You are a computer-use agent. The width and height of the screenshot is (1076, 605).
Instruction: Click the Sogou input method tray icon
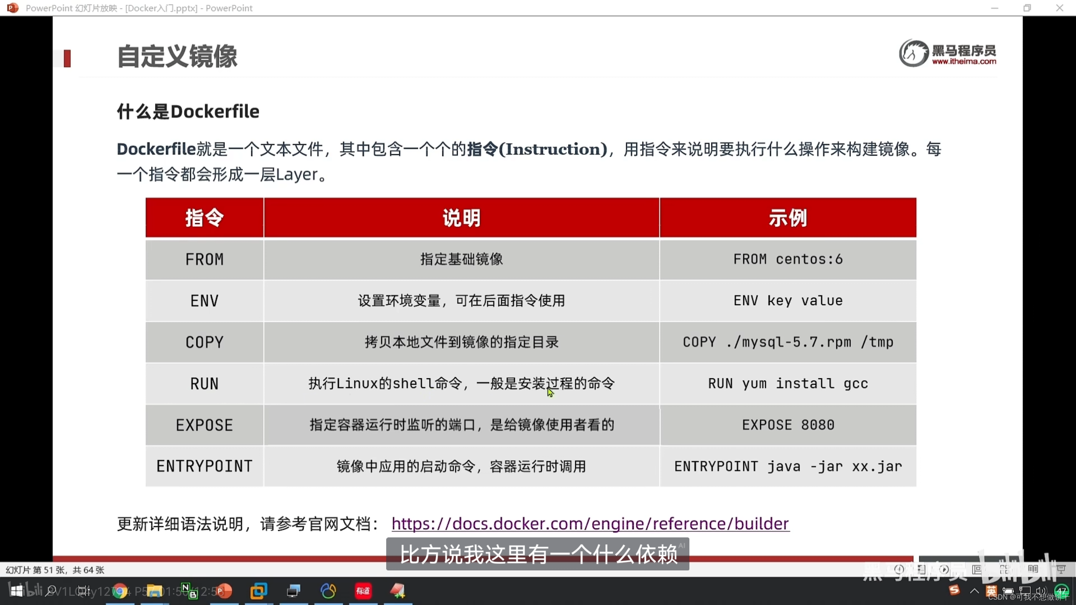tap(955, 590)
